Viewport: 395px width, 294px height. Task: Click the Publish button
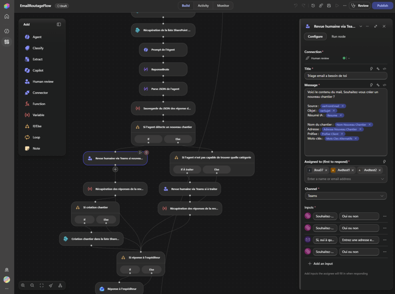tap(382, 5)
